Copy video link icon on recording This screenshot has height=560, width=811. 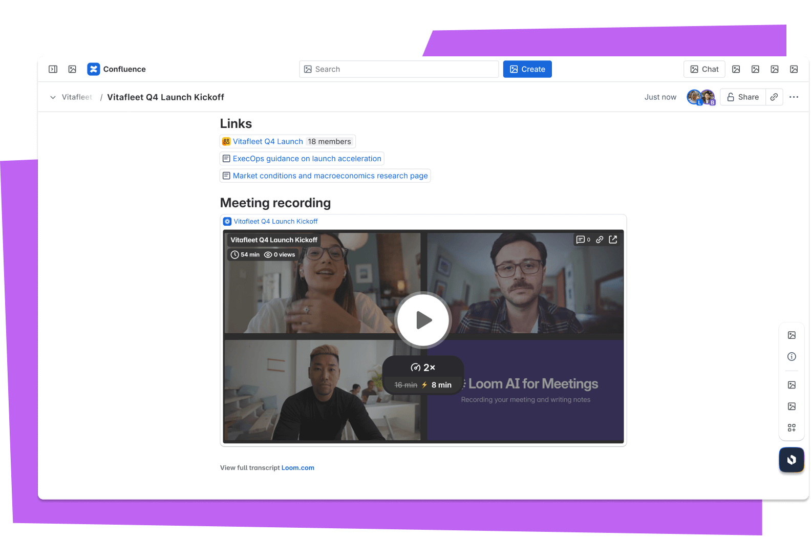pos(600,240)
